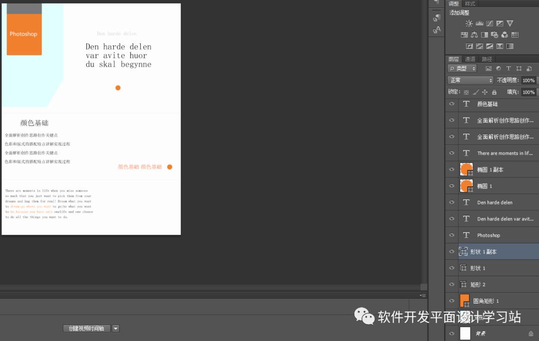Screen dimensions: 539x341
Task: Open the Vibrance adjustment
Action: 510,23
